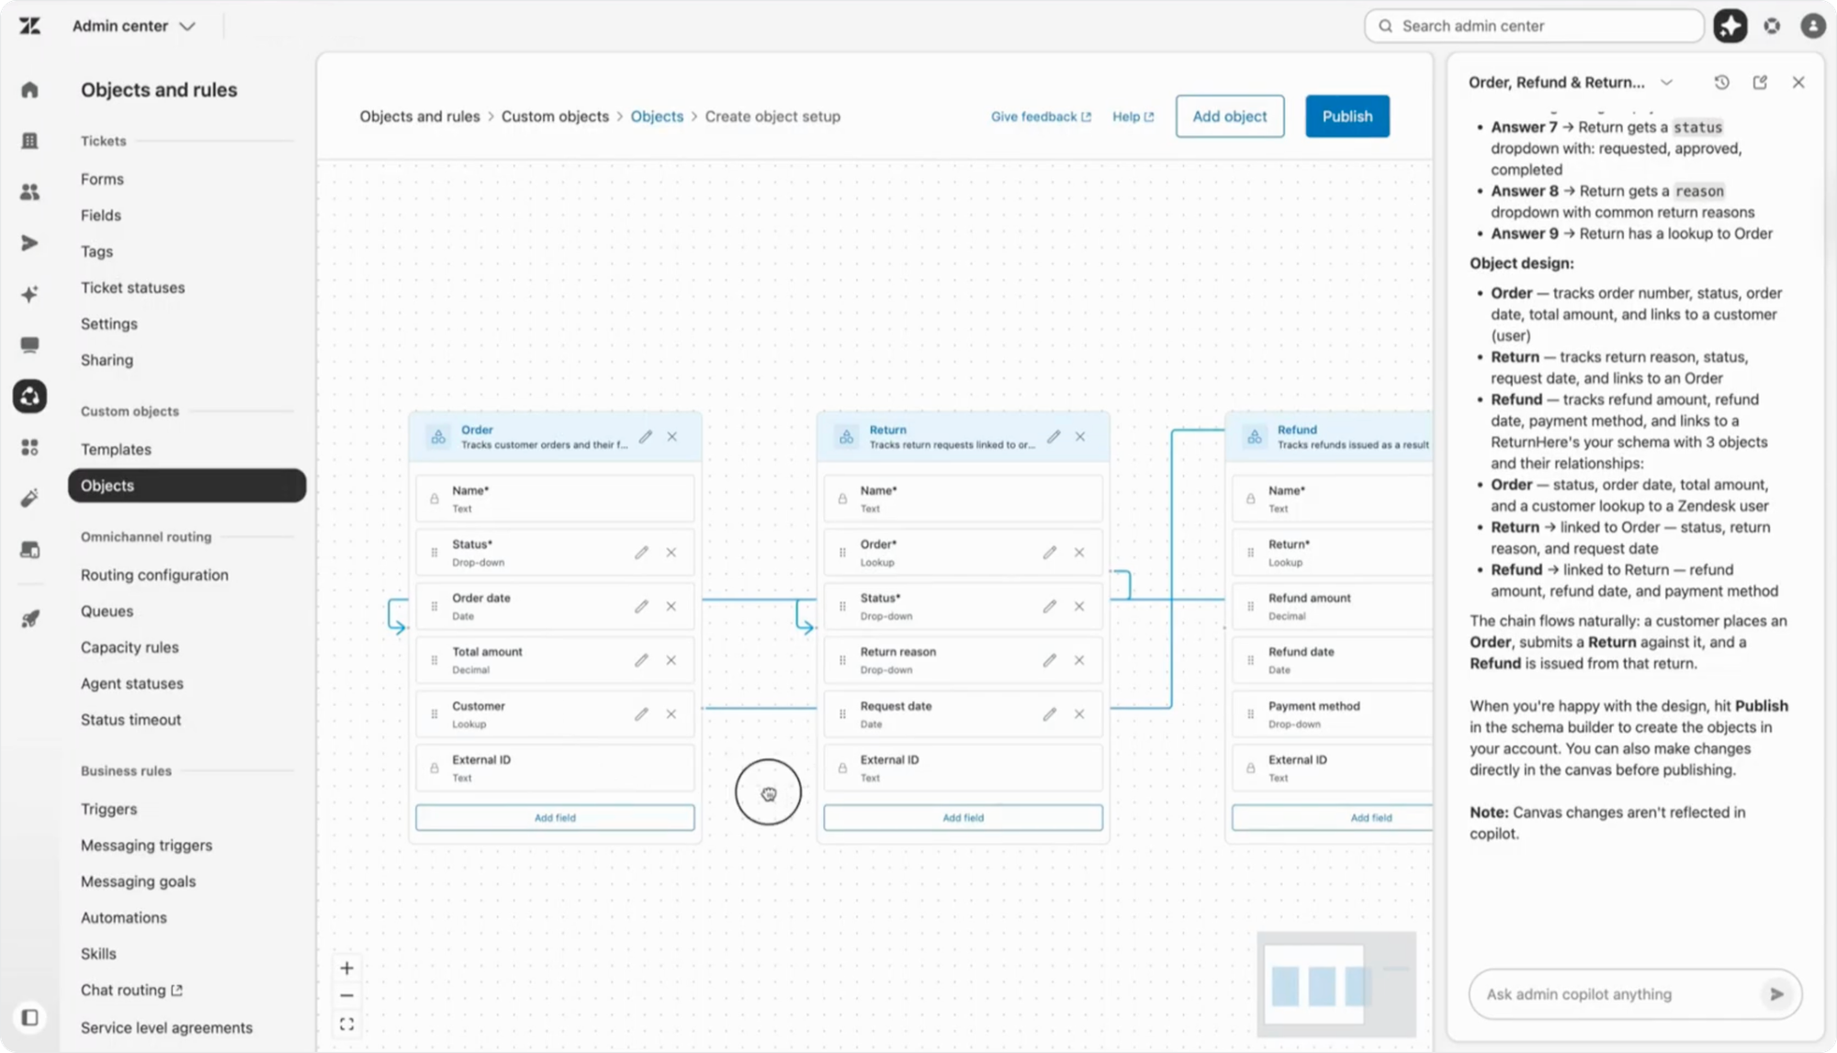Go to Automations
This screenshot has height=1053, width=1837.
124,917
